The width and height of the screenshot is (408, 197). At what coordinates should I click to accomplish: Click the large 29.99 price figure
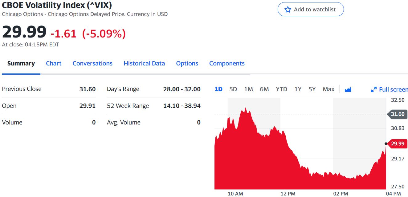pyautogui.click(x=24, y=32)
